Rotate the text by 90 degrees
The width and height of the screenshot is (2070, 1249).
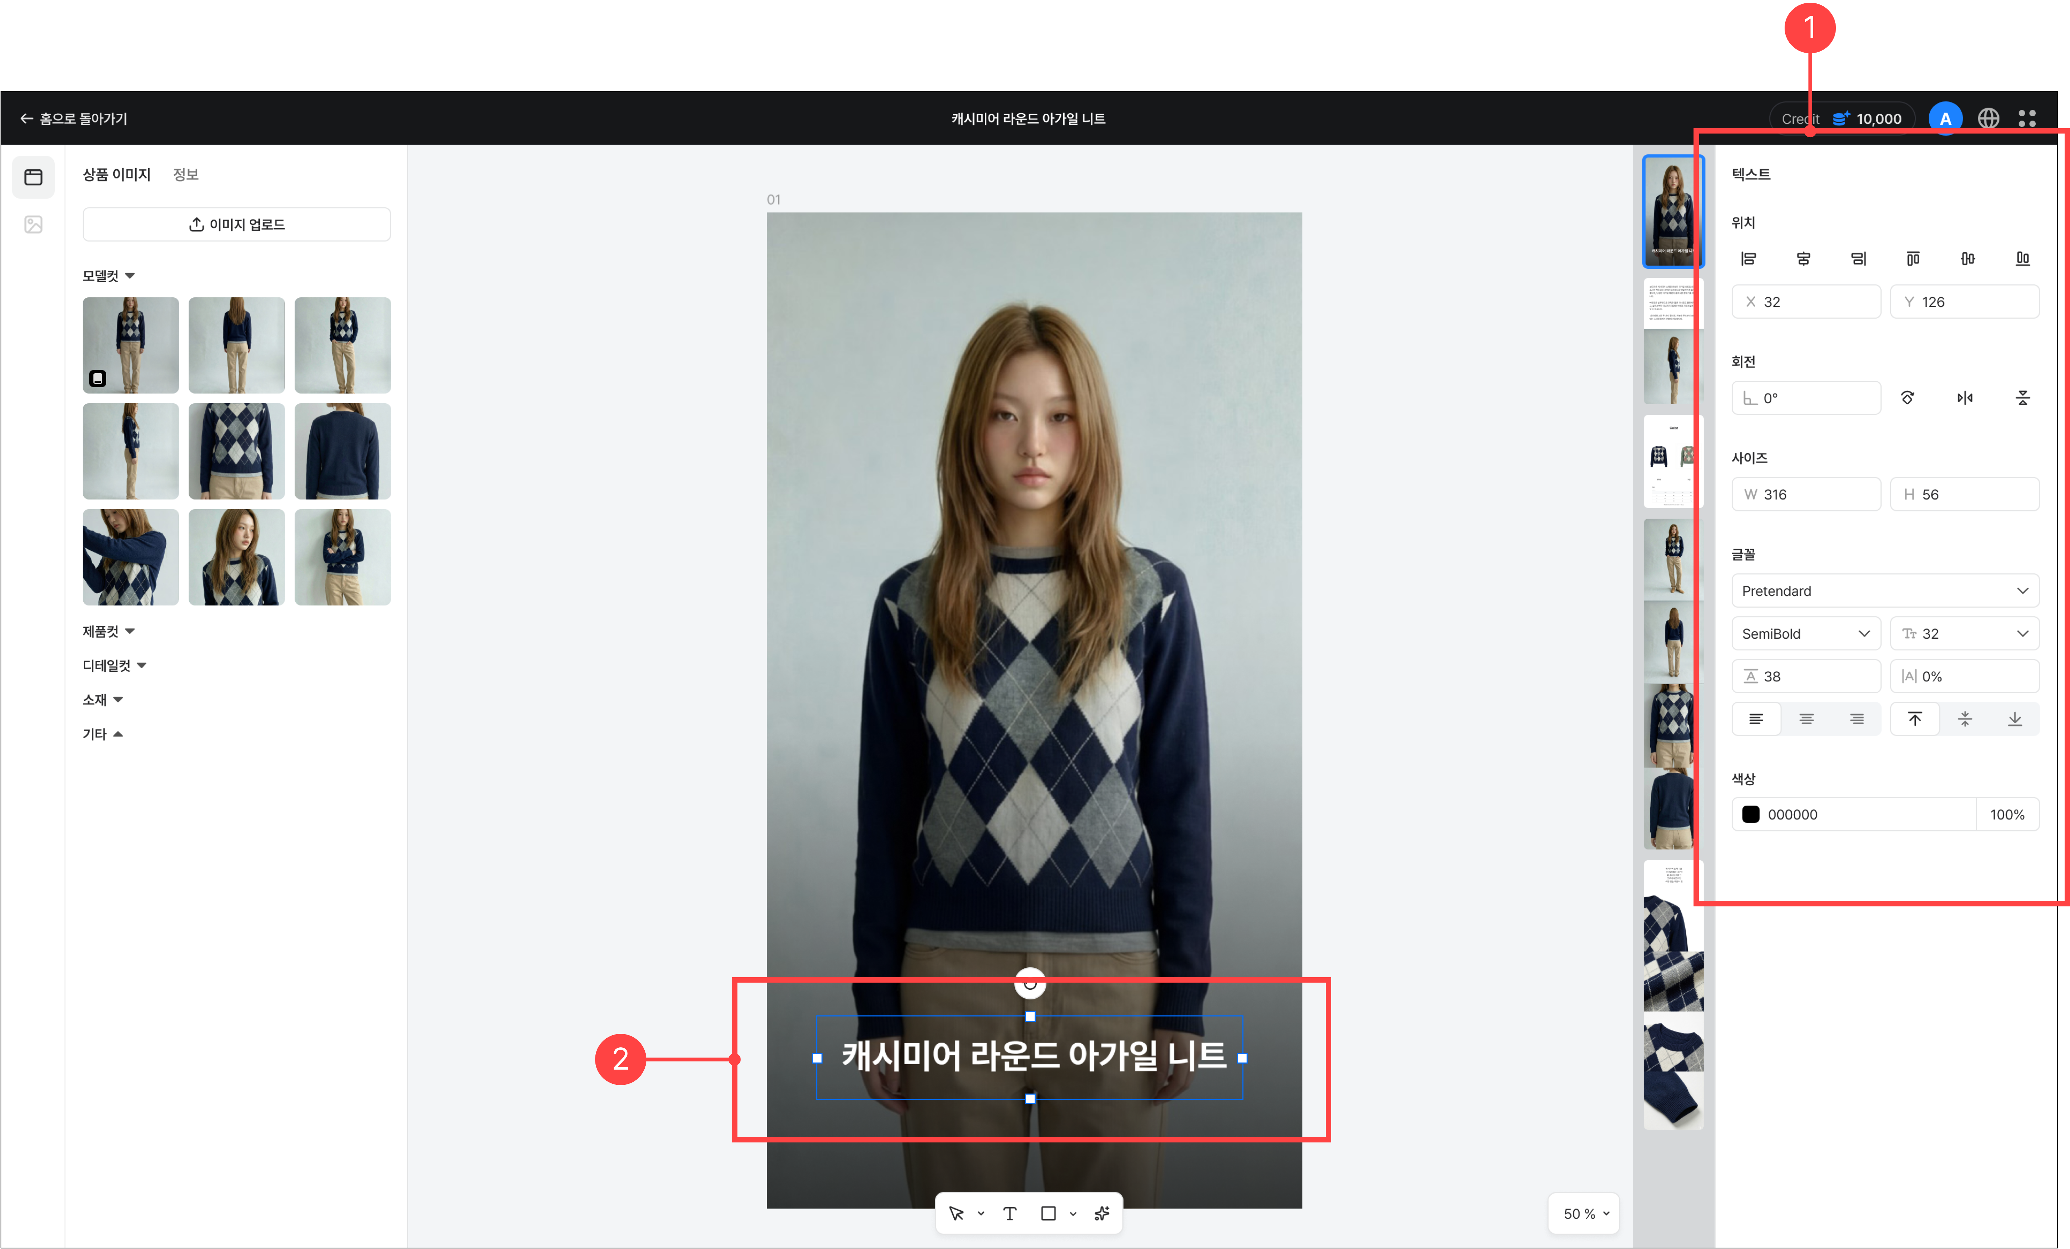(1908, 398)
